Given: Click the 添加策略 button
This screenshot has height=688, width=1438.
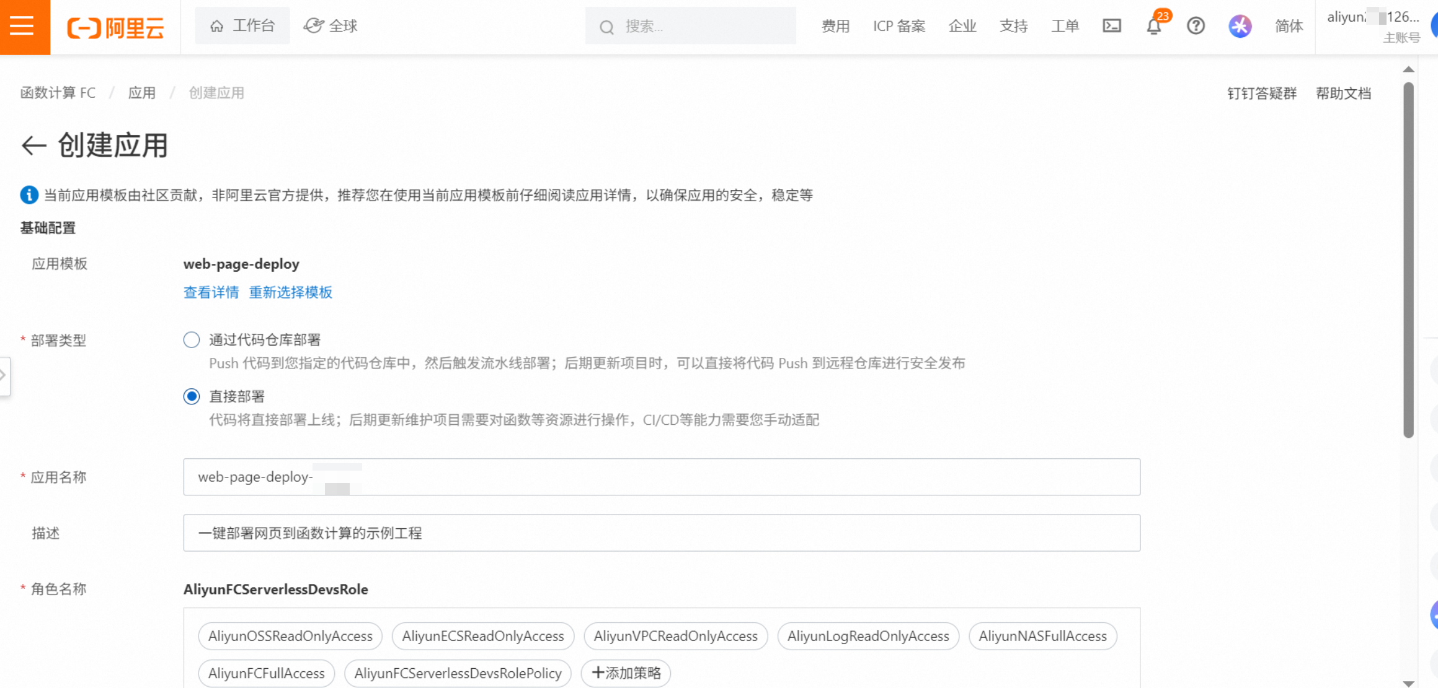Looking at the screenshot, I should pos(626,673).
